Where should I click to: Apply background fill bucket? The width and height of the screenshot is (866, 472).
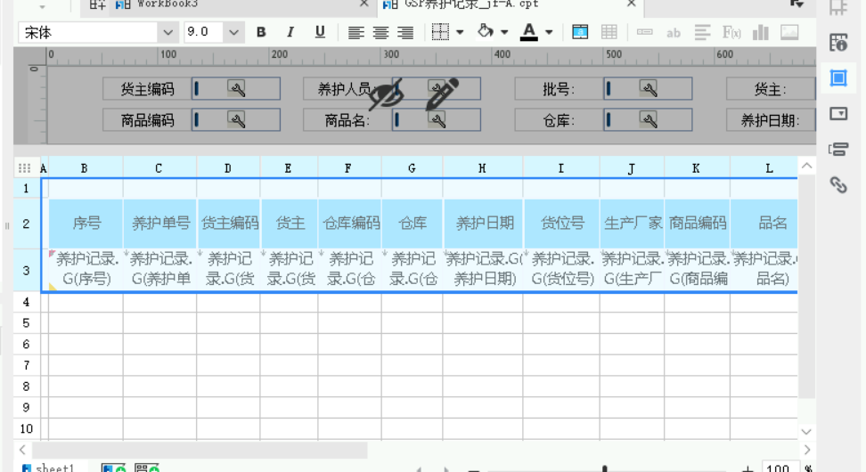[486, 31]
